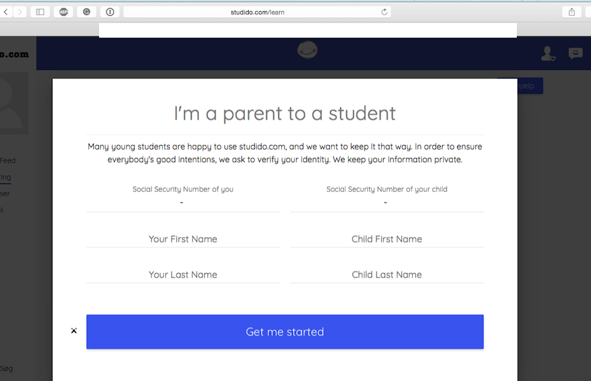
Task: Click the Grammarly extension icon
Action: click(87, 12)
